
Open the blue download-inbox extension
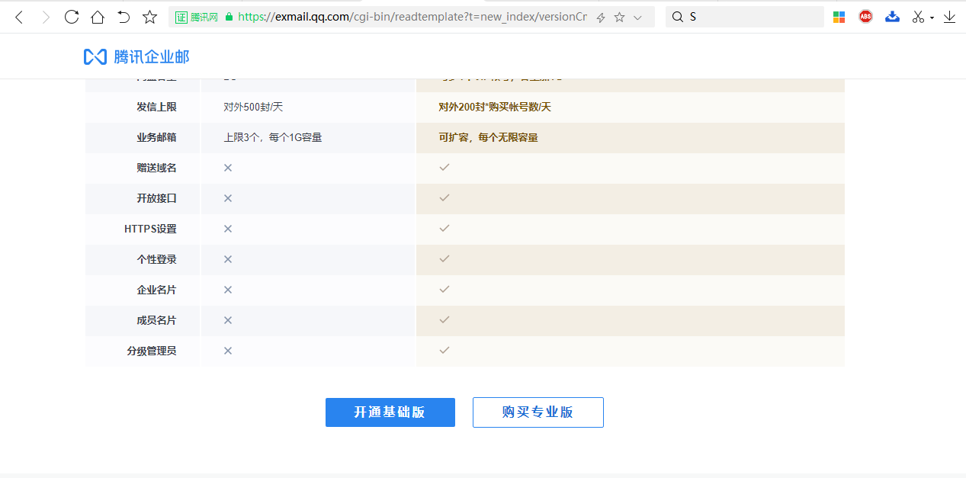click(x=892, y=15)
